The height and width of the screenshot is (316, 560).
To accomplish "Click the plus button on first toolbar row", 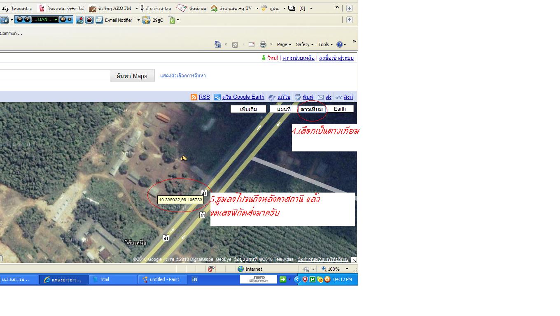I will (x=349, y=8).
